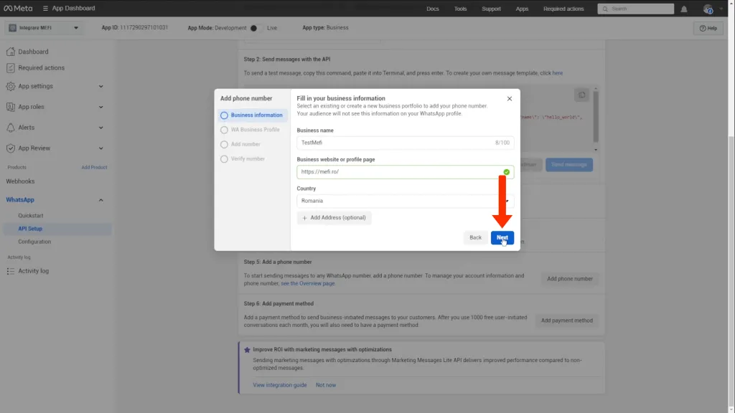Select the Add number step
735x413 pixels.
tap(252, 144)
